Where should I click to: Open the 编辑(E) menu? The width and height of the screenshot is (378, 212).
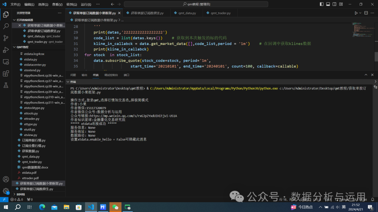click(x=29, y=4)
